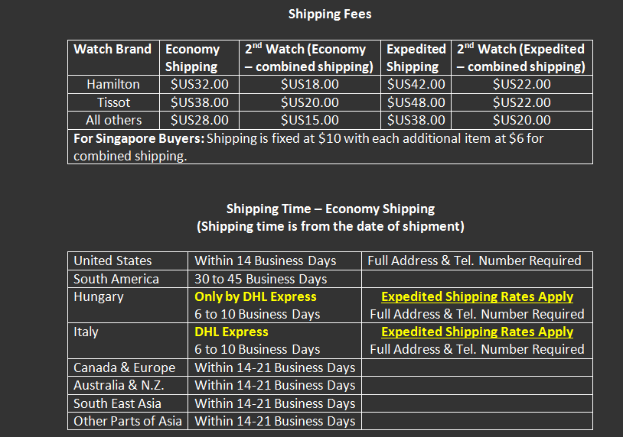The height and width of the screenshot is (437, 623).
Task: Select Hungary "Full Address & Tel. Number Required"
Action: [477, 315]
